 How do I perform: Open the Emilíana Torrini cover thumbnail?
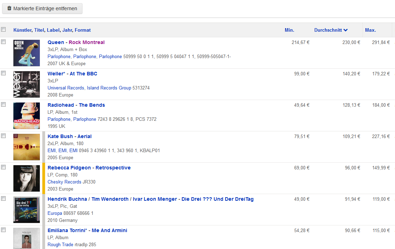[26, 238]
